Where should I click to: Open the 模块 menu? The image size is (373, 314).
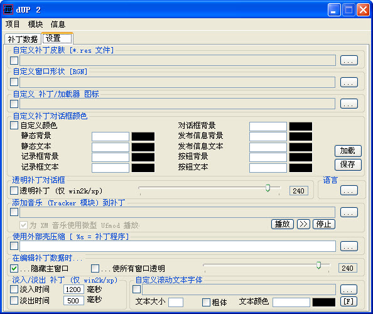coord(35,24)
